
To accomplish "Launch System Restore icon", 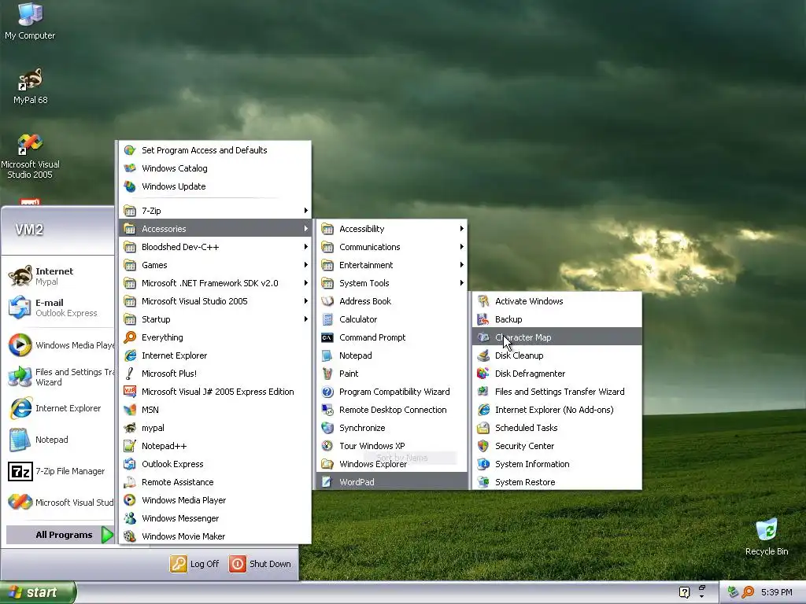I will [x=482, y=482].
